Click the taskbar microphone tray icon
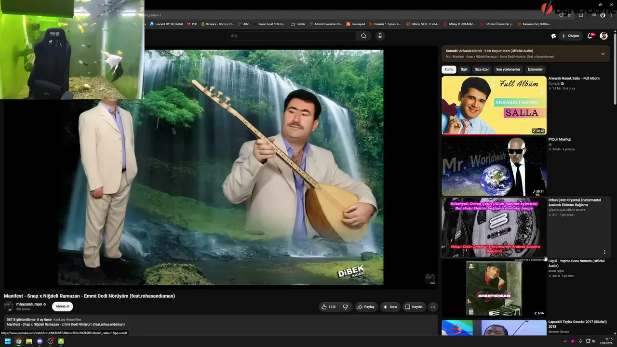This screenshot has height=347, width=617. click(580, 341)
